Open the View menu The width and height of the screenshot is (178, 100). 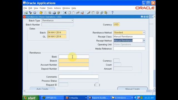click(x=36, y=8)
